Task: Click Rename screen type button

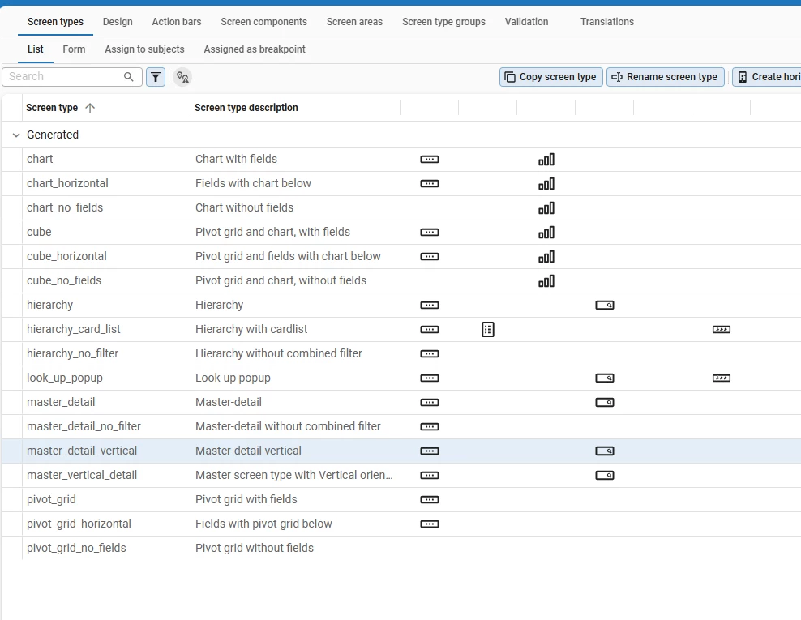Action: point(665,77)
